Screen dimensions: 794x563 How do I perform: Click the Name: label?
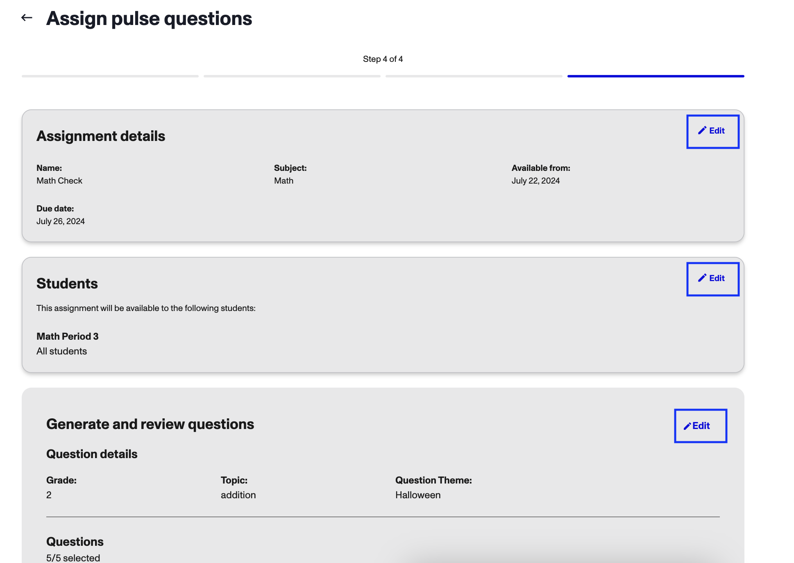pyautogui.click(x=49, y=168)
